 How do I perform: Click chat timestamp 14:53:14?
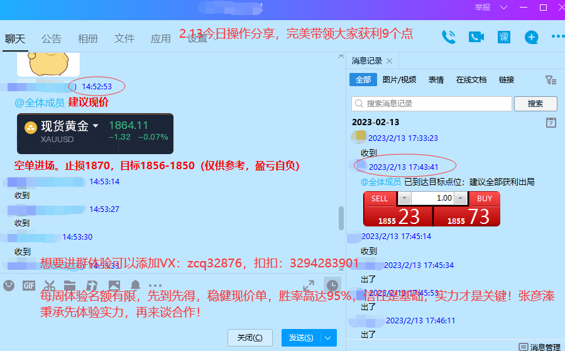[x=104, y=182]
